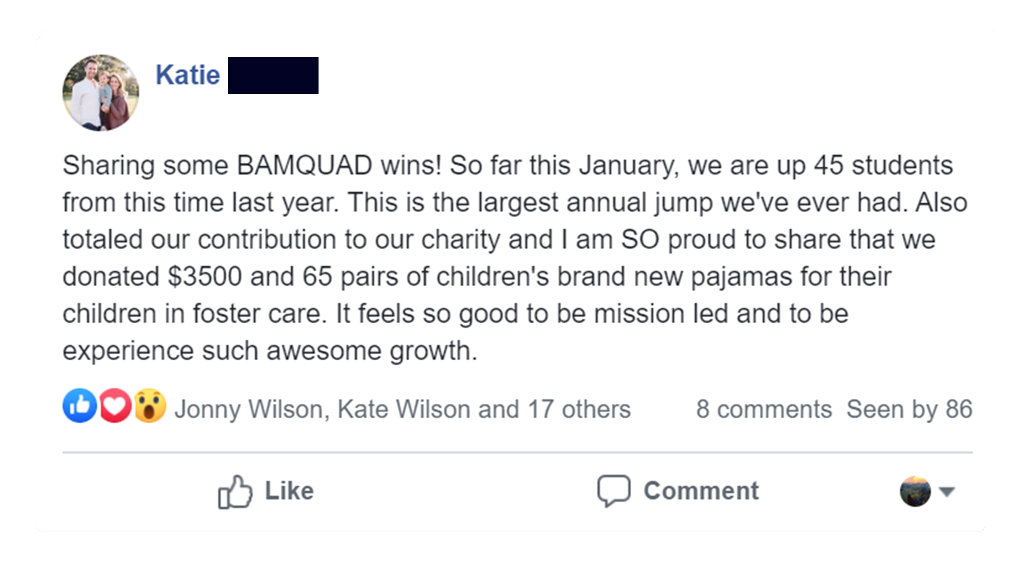Click the last line about awesome growth
This screenshot has width=1021, height=574.
[x=270, y=351]
